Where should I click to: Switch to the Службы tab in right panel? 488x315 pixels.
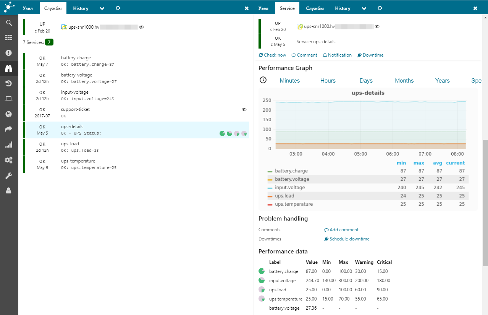[x=315, y=8]
